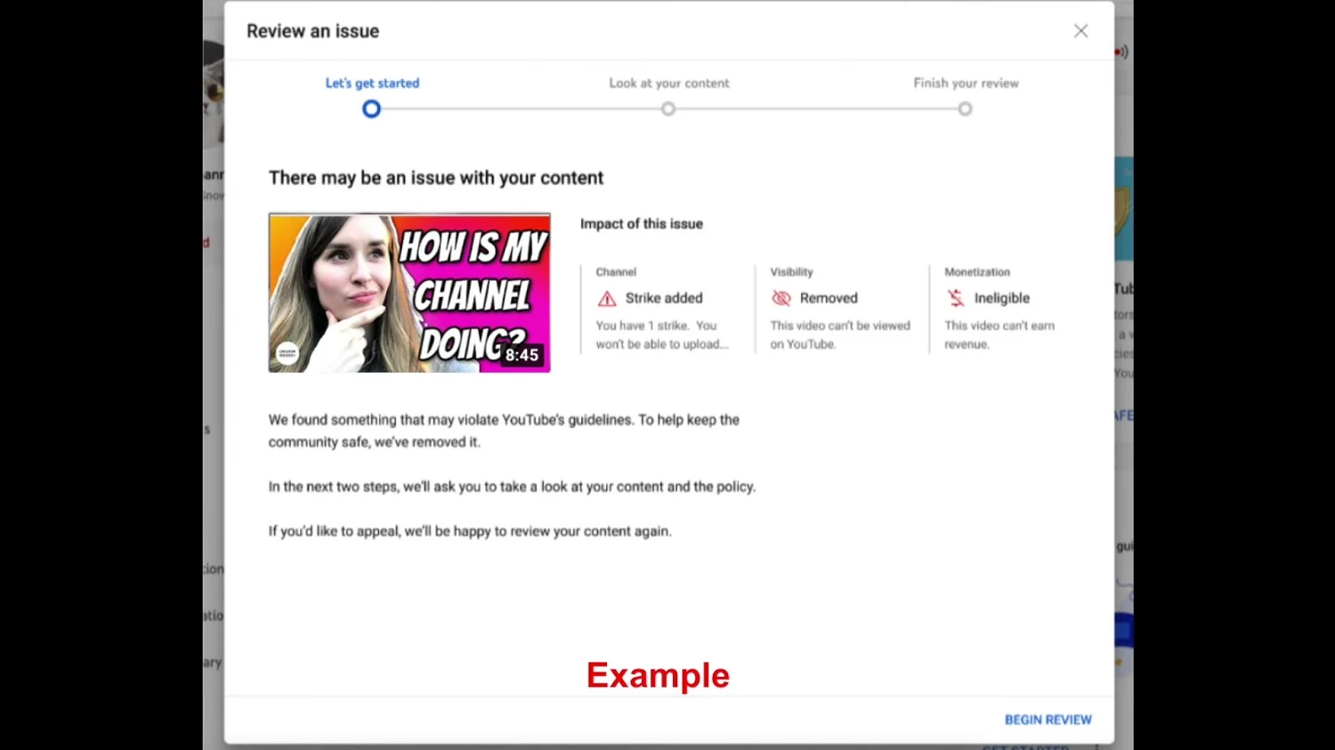Click 'This video can't be viewed' text
This screenshot has width=1335, height=750.
(x=840, y=335)
